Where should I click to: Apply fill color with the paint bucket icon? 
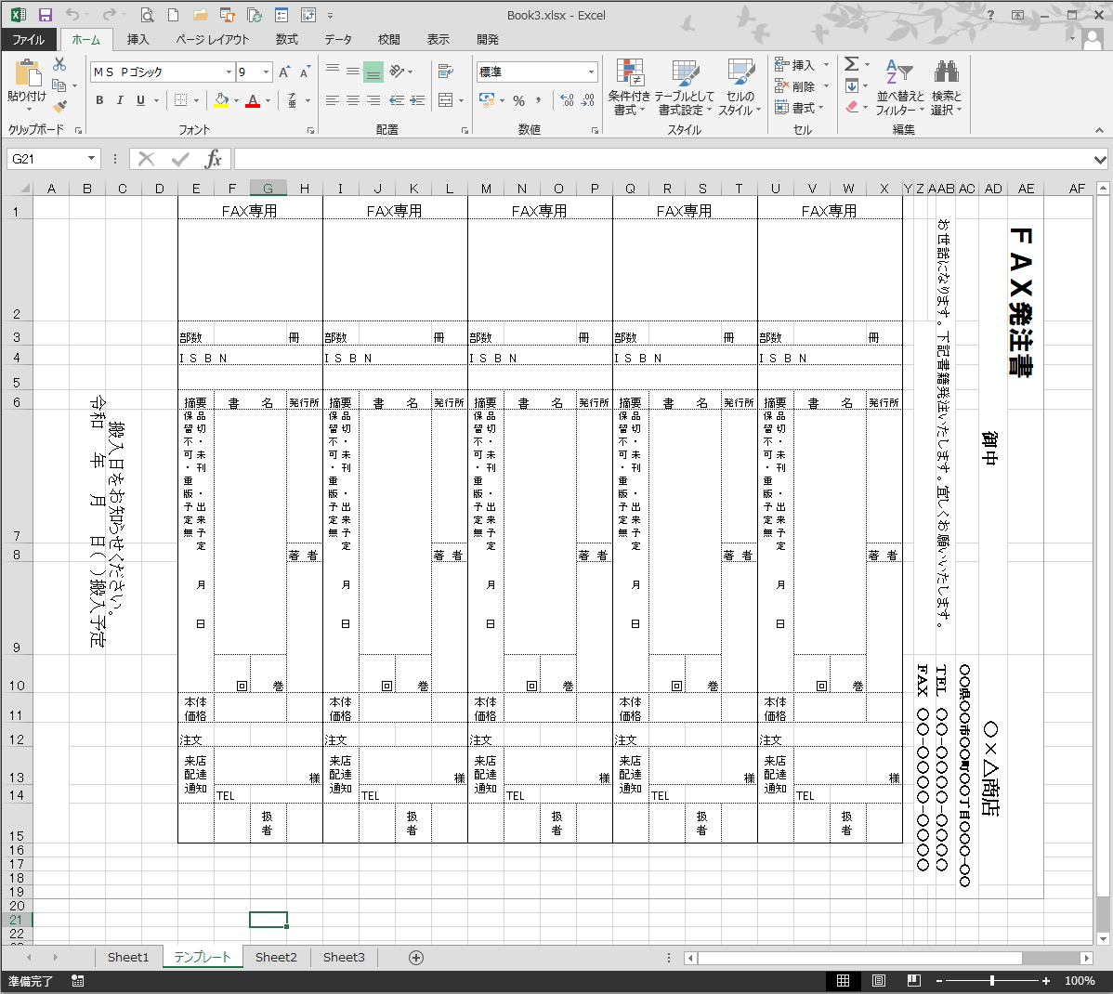[x=221, y=100]
